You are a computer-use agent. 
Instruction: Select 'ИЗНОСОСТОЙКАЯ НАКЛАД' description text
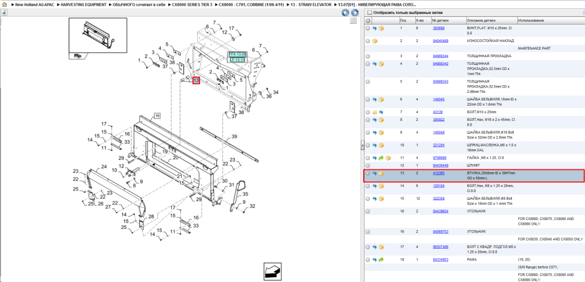tap(491, 41)
